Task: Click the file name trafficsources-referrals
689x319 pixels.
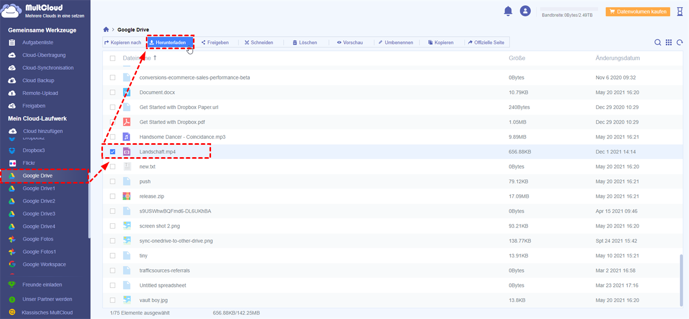Action: (164, 270)
